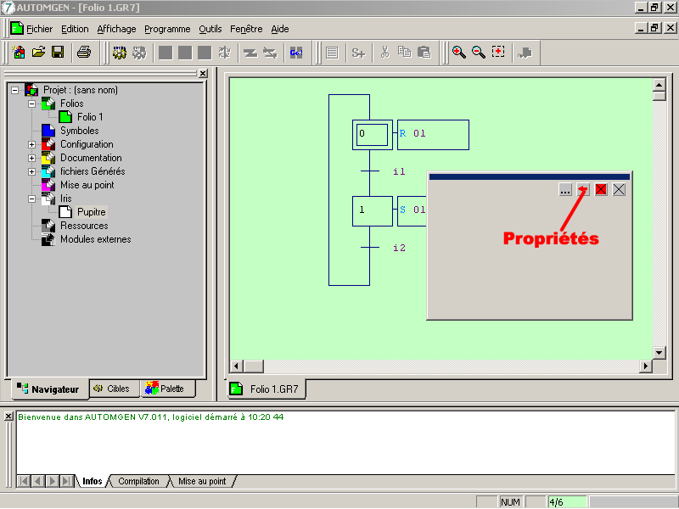The width and height of the screenshot is (679, 509).
Task: Expand the Configuration tree node
Action: click(32, 144)
